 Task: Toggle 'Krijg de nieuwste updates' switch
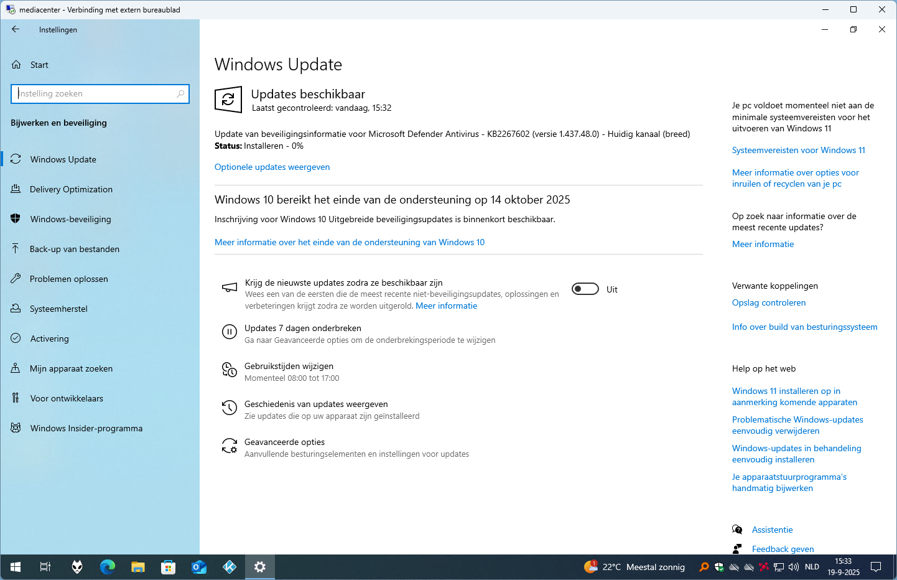point(585,289)
